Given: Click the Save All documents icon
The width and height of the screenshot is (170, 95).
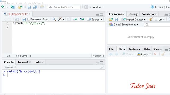Looking at the screenshot, I should [35, 7].
